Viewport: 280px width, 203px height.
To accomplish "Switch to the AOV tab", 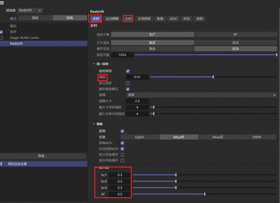I will [173, 19].
